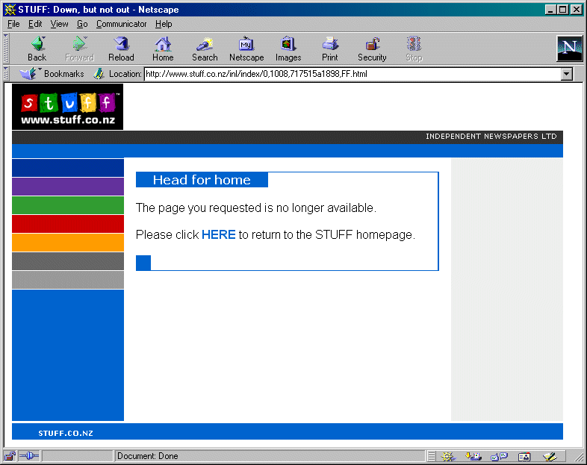587x465 pixels.
Task: Click the My Netscape toolbar icon
Action: click(246, 49)
